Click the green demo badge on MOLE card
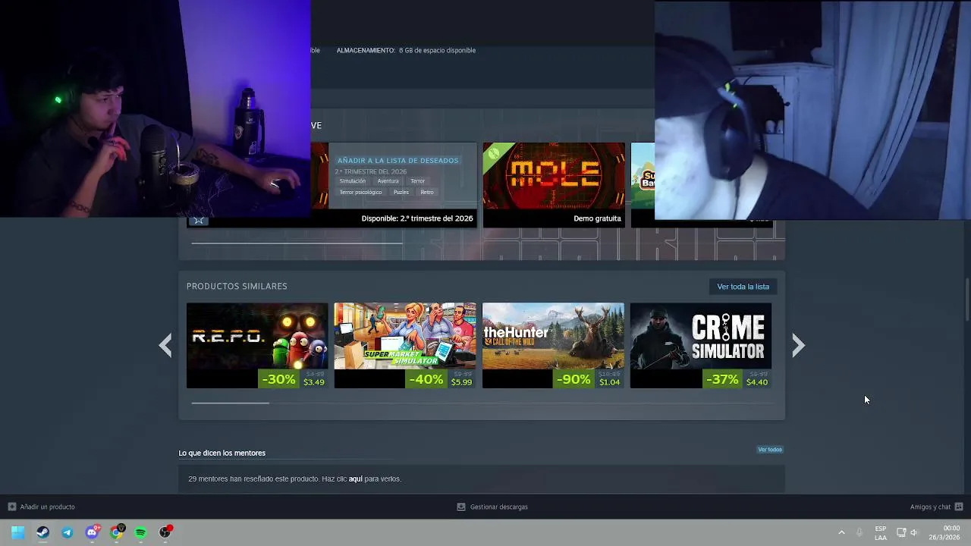The height and width of the screenshot is (546, 971). point(493,153)
